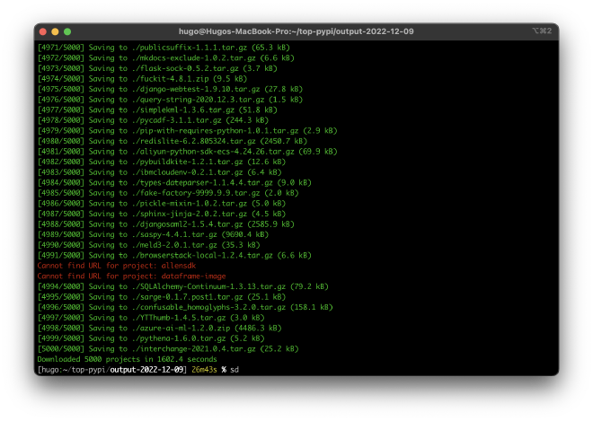
Task: Click the browserstack-local-1.2.4.tar.gz line
Action: tap(174, 256)
